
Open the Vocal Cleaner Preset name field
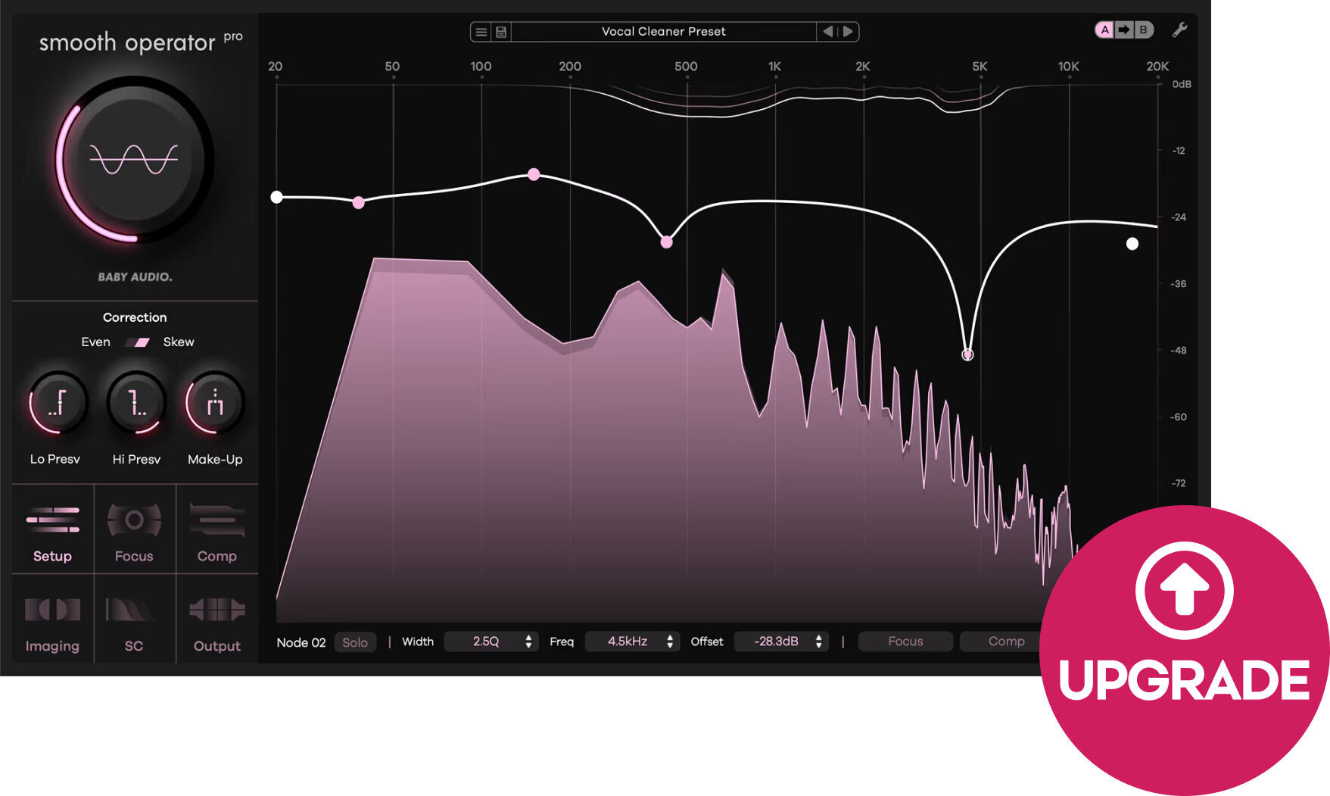[663, 32]
